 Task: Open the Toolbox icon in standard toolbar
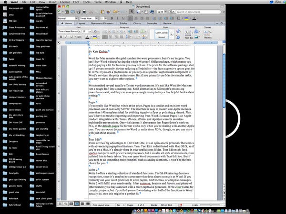(146, 12)
